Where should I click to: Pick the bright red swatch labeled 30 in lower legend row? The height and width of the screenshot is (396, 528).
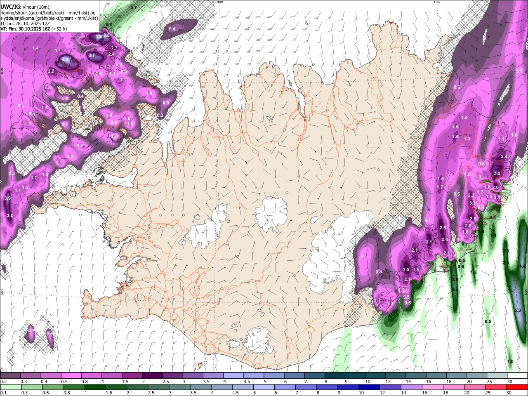point(517,387)
